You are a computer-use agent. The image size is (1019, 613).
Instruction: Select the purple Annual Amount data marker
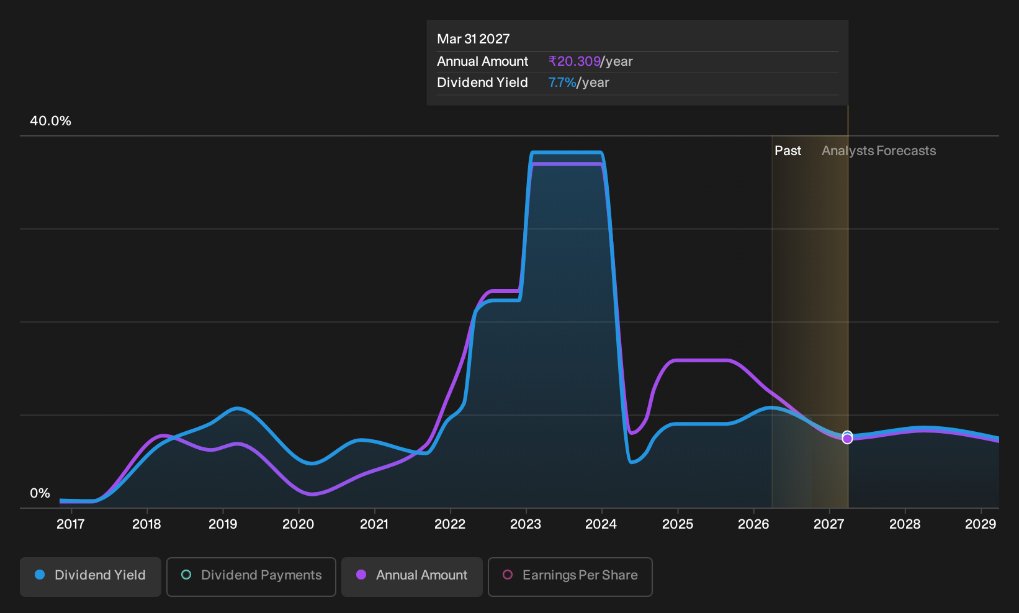click(847, 439)
